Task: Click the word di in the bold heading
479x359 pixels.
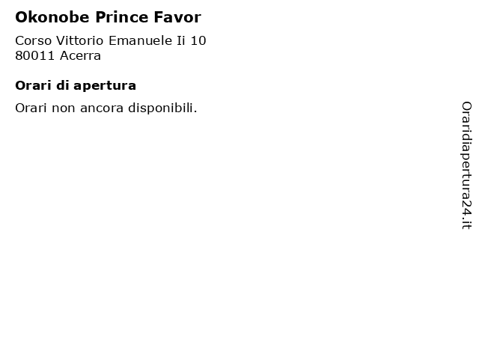Action: coord(62,85)
